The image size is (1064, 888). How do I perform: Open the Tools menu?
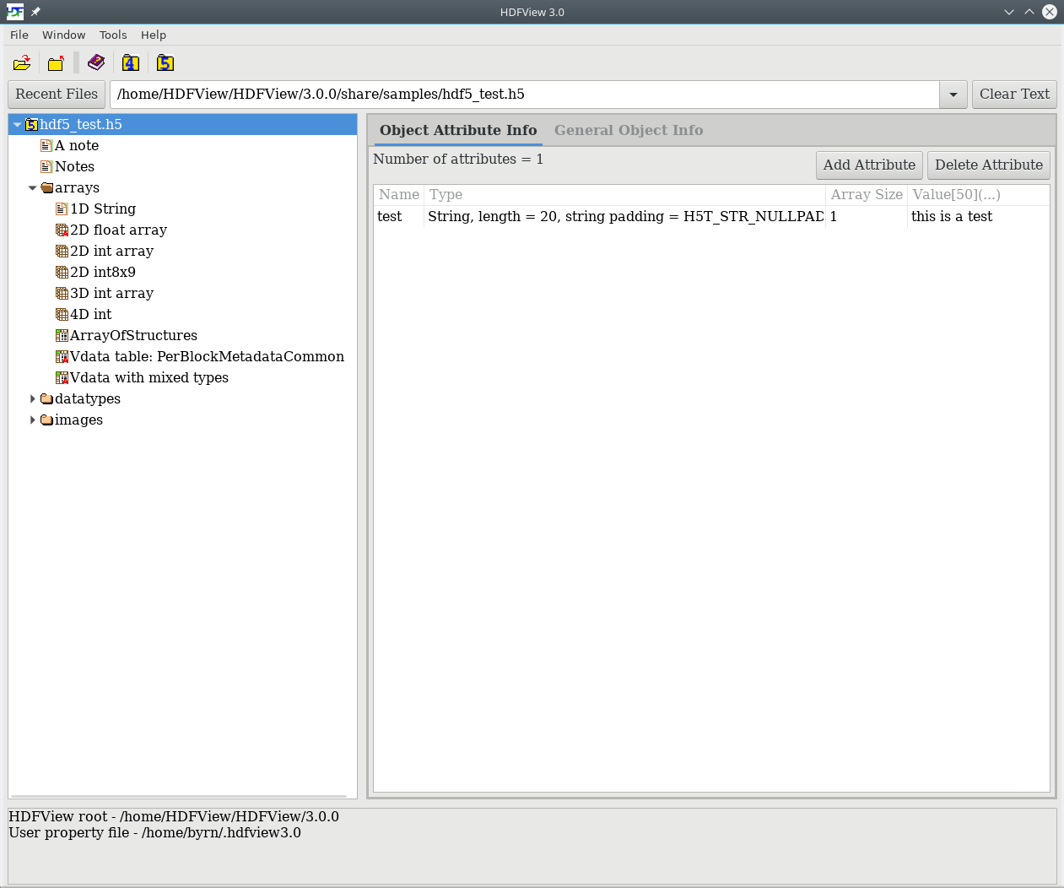[x=113, y=35]
